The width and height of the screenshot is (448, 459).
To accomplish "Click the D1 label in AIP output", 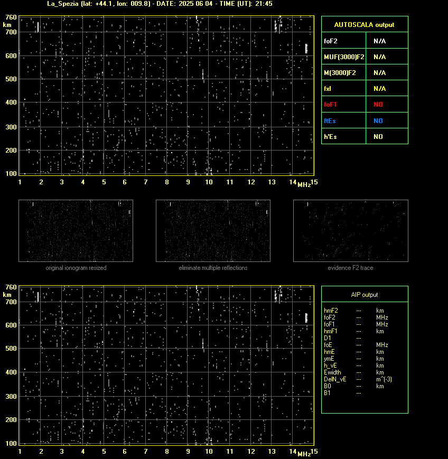I will tap(328, 338).
